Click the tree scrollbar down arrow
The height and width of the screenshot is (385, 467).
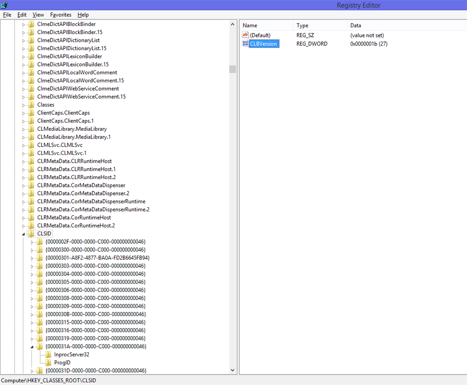pyautogui.click(x=233, y=370)
